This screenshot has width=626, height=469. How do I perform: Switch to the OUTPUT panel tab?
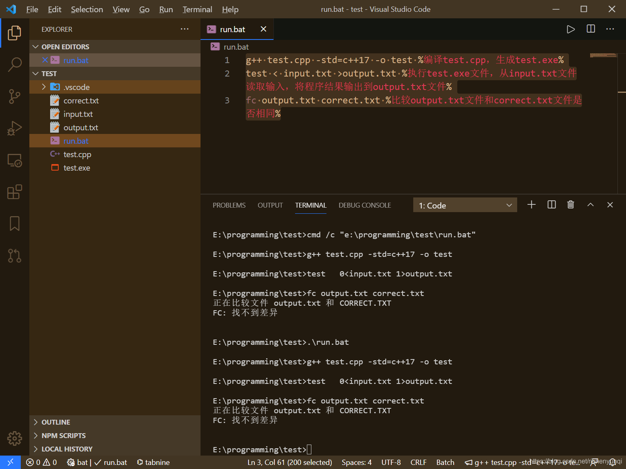[270, 205]
